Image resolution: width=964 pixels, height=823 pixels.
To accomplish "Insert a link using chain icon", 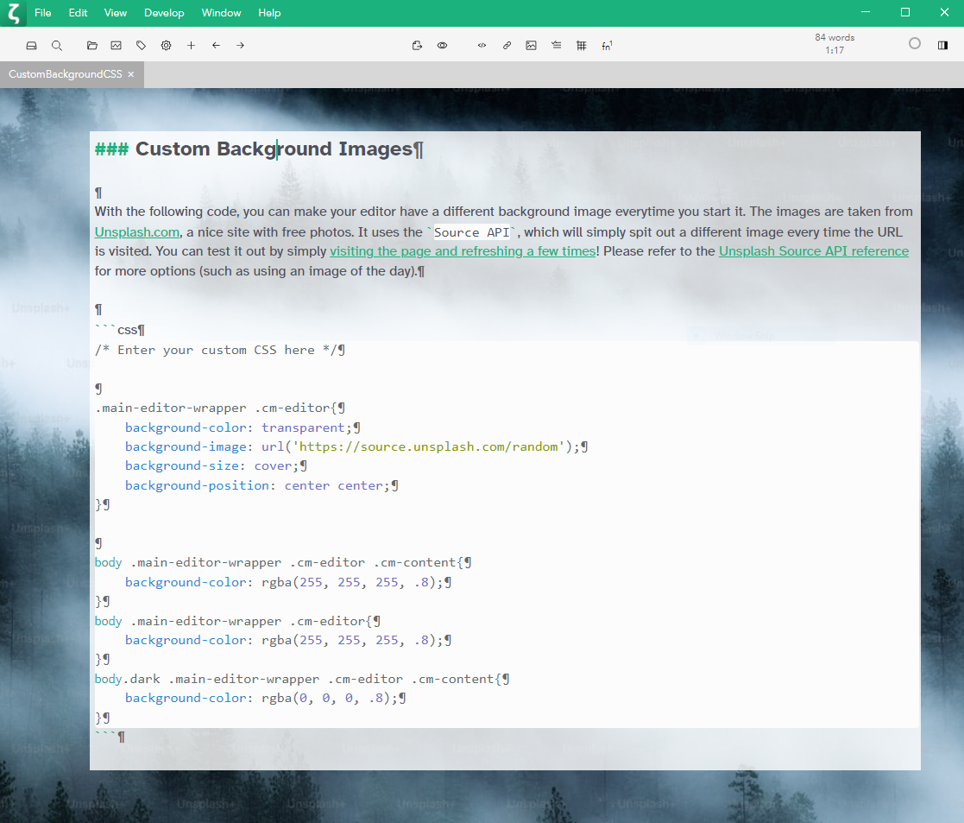I will coord(507,46).
